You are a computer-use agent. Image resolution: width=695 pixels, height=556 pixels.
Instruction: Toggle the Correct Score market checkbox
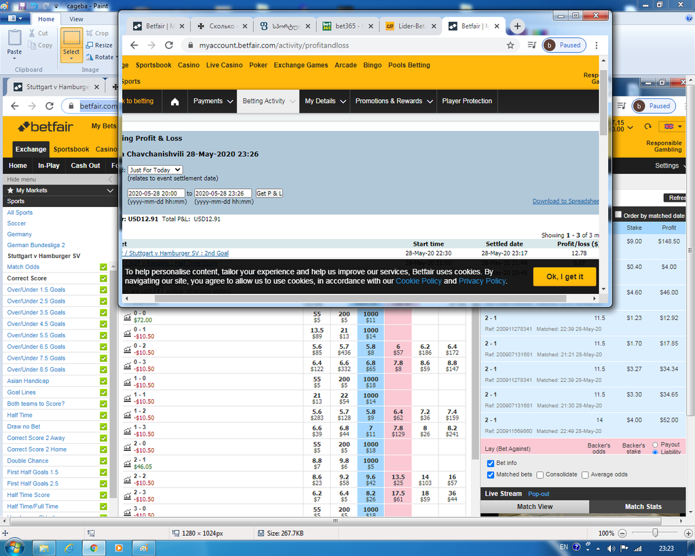point(103,278)
